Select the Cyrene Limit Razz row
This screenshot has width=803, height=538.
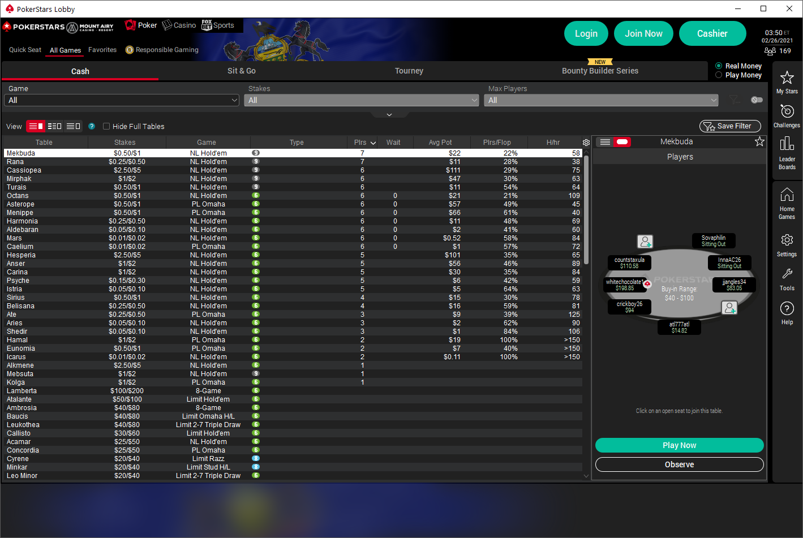[x=293, y=459]
